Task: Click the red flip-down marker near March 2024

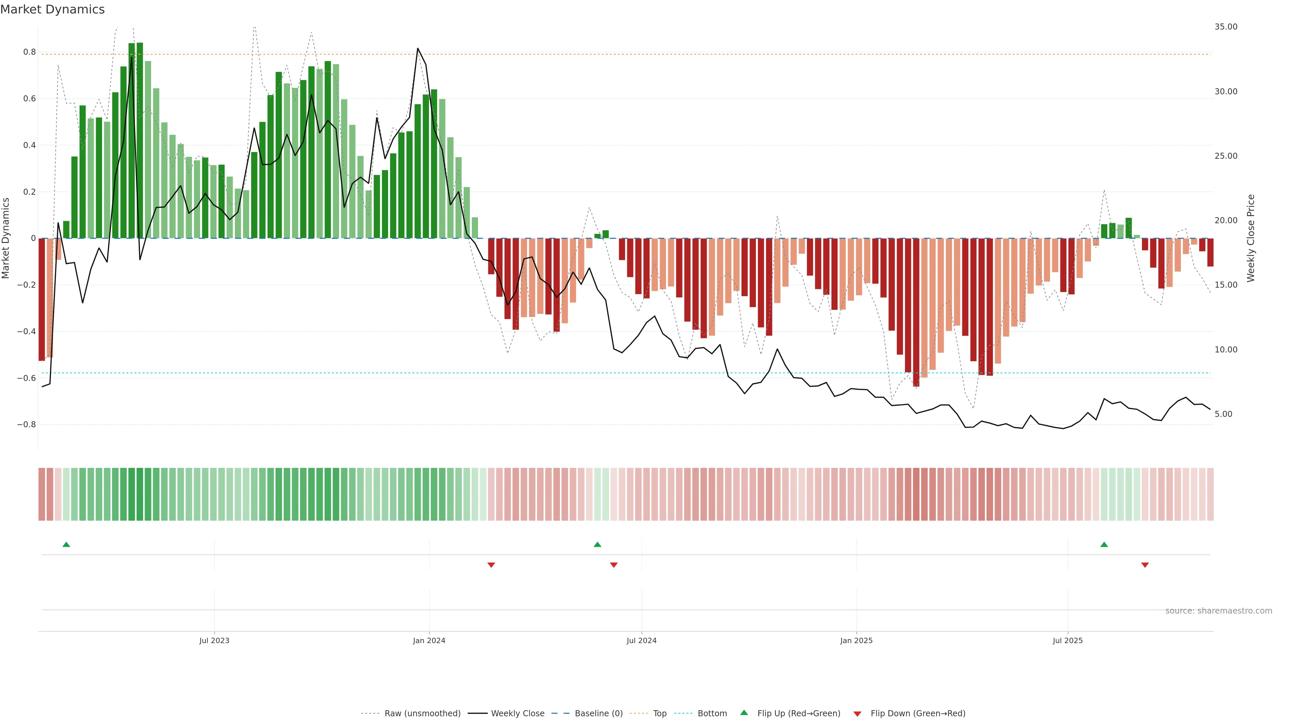Action: (x=491, y=565)
